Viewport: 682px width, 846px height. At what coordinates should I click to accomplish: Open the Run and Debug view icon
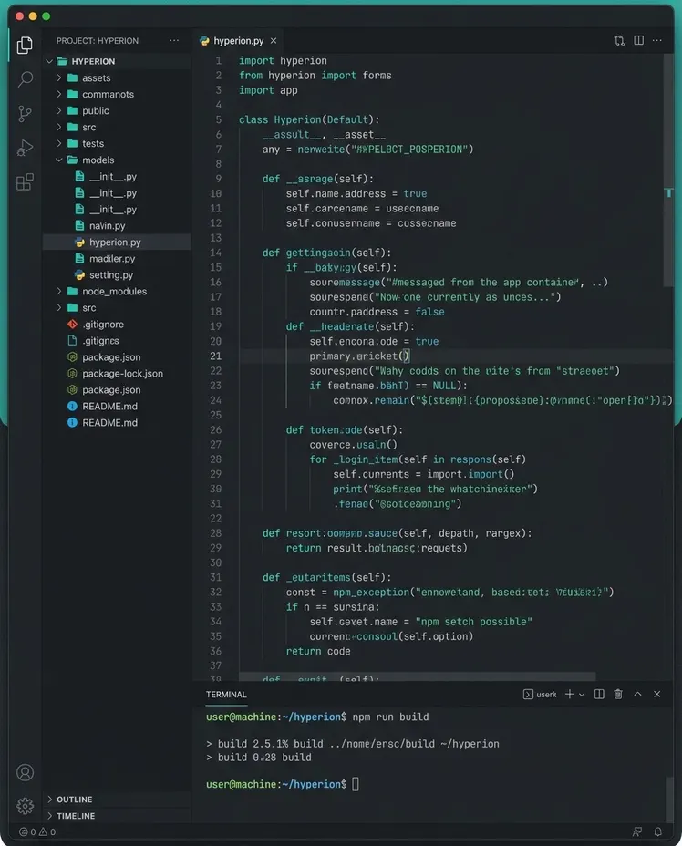[x=25, y=148]
